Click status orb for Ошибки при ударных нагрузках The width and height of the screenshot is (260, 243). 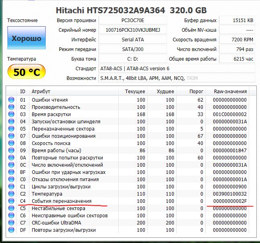pos(11,172)
